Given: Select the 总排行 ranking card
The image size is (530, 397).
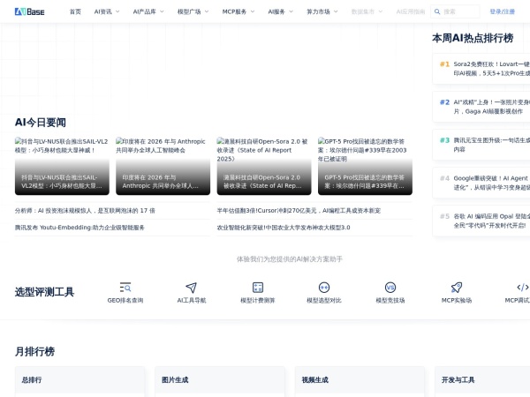Looking at the screenshot, I should [79, 381].
